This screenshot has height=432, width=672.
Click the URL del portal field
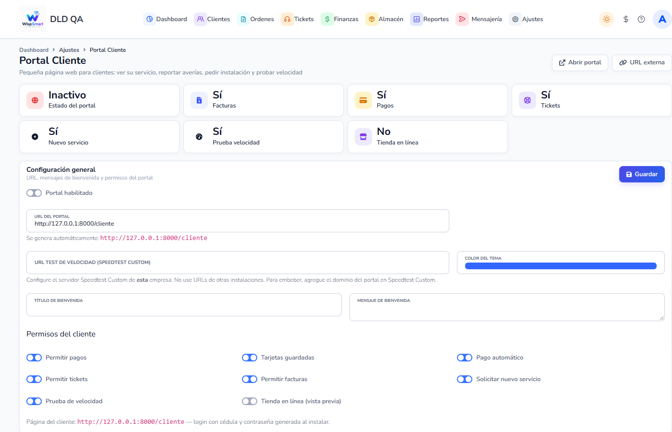238,221
